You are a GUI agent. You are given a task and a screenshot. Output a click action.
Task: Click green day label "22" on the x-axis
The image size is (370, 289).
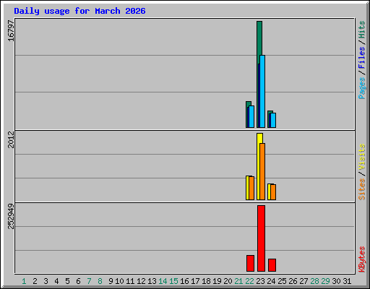coord(249,281)
